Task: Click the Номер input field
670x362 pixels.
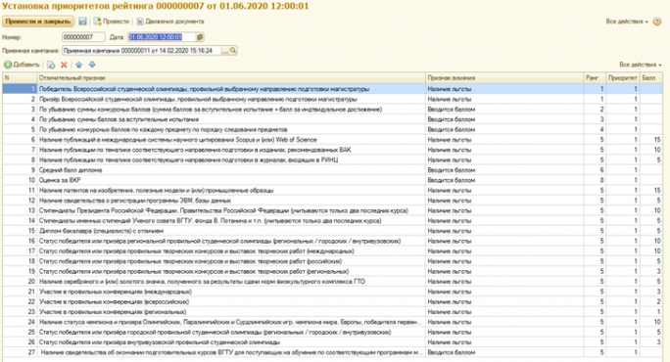Action: coord(83,37)
